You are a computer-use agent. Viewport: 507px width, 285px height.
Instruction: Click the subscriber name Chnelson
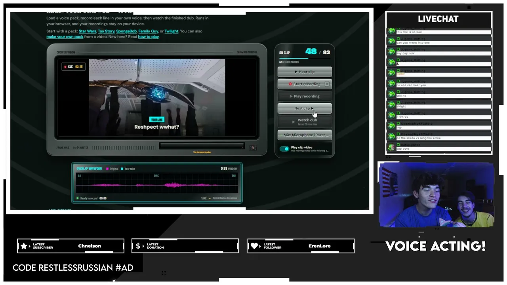tap(90, 246)
